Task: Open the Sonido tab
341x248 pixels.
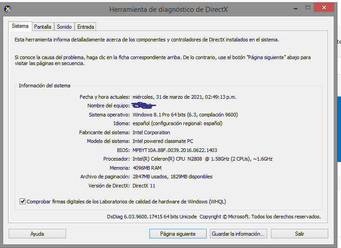Action: click(64, 27)
